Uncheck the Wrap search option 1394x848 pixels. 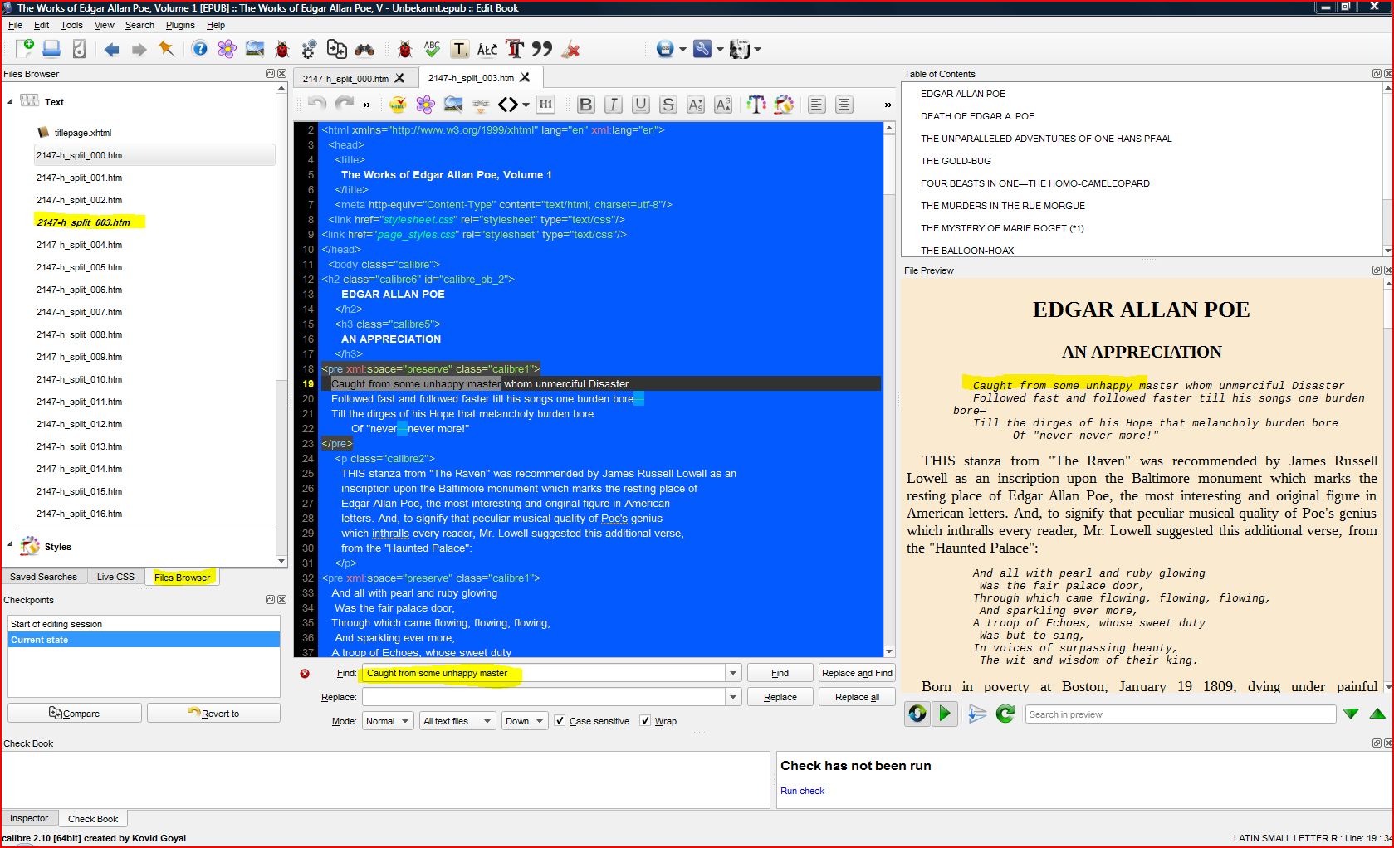coord(646,721)
